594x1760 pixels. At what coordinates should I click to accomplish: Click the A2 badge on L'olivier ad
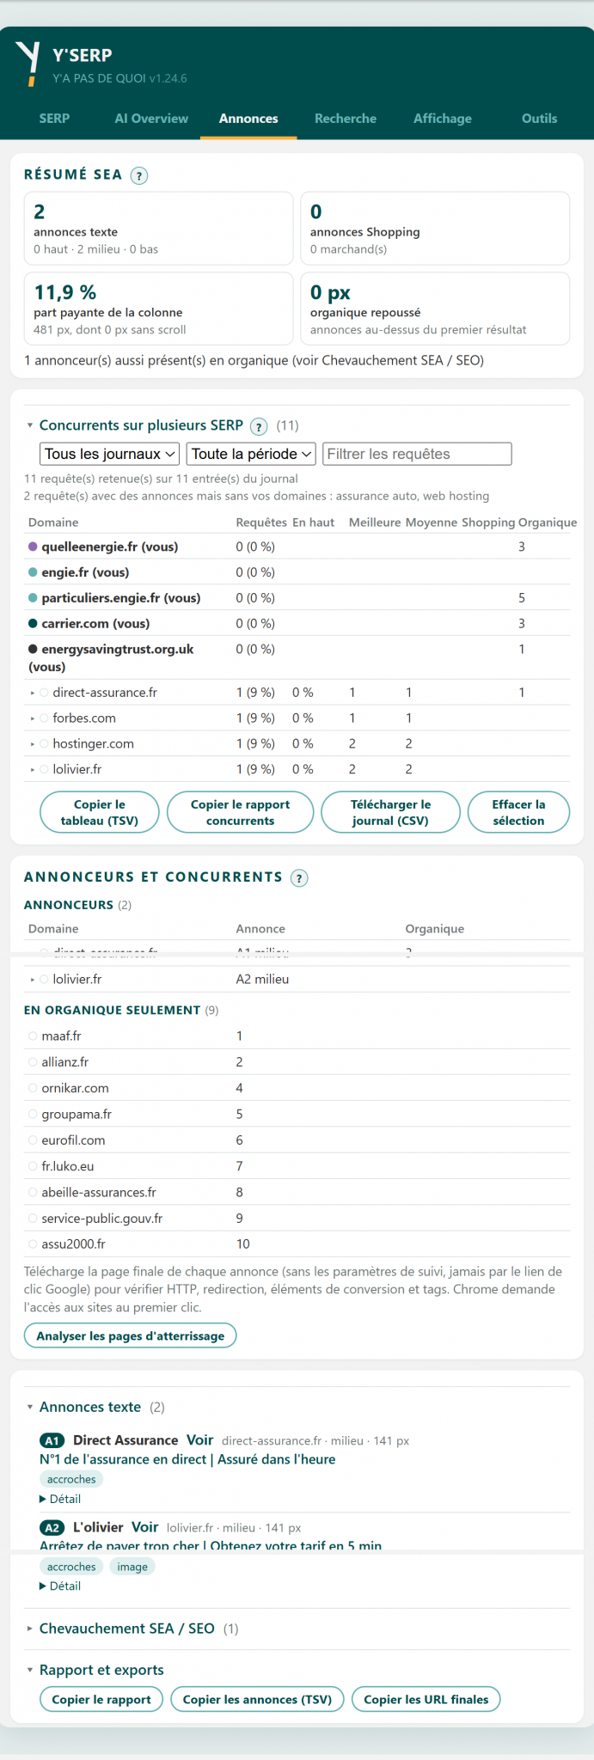pos(52,1527)
